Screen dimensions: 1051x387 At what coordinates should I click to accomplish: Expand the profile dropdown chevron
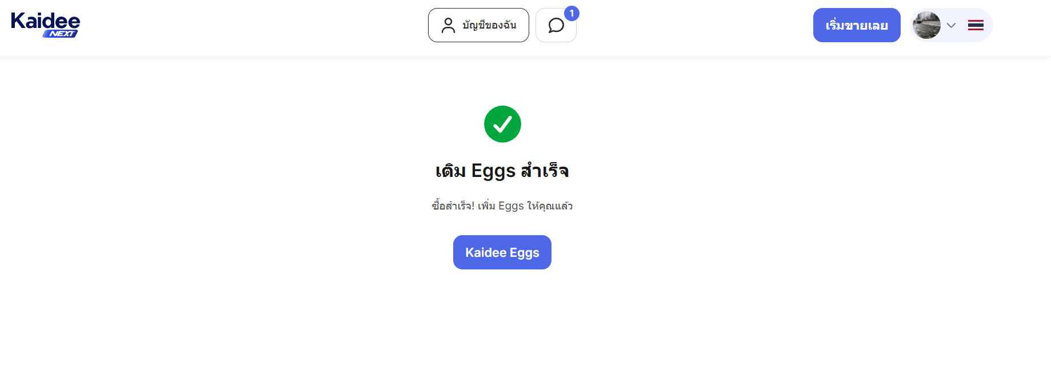[x=951, y=25]
